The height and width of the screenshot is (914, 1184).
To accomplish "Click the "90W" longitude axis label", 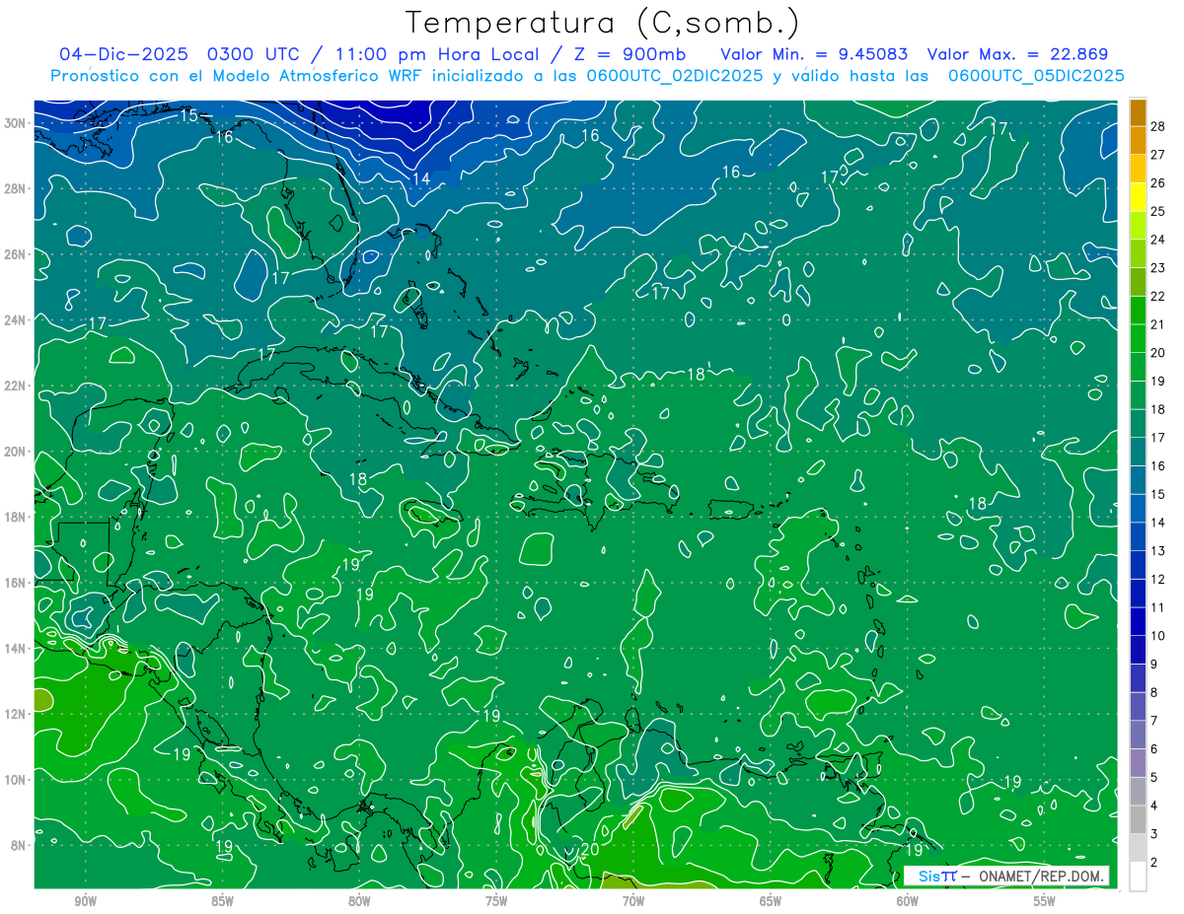I will pos(85,901).
